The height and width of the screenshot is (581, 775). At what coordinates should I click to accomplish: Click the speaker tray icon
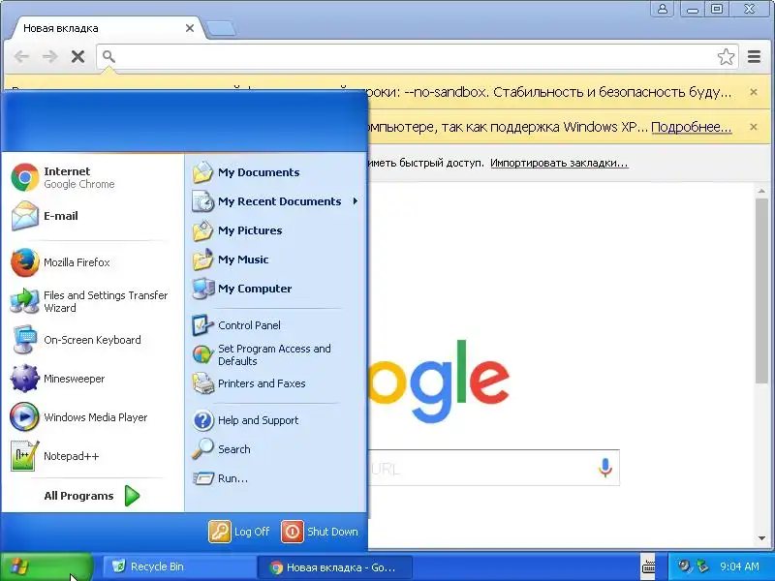click(685, 566)
